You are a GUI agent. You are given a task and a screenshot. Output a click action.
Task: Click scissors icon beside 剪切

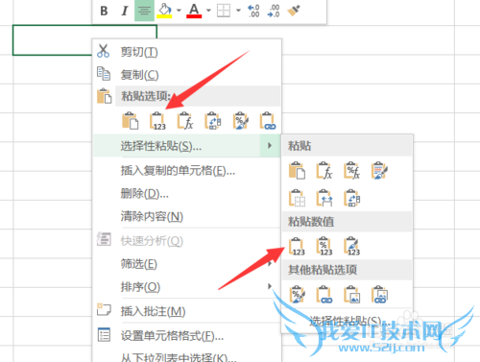[x=103, y=51]
